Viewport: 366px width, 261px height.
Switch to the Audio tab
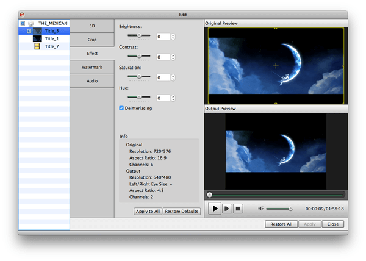[92, 81]
